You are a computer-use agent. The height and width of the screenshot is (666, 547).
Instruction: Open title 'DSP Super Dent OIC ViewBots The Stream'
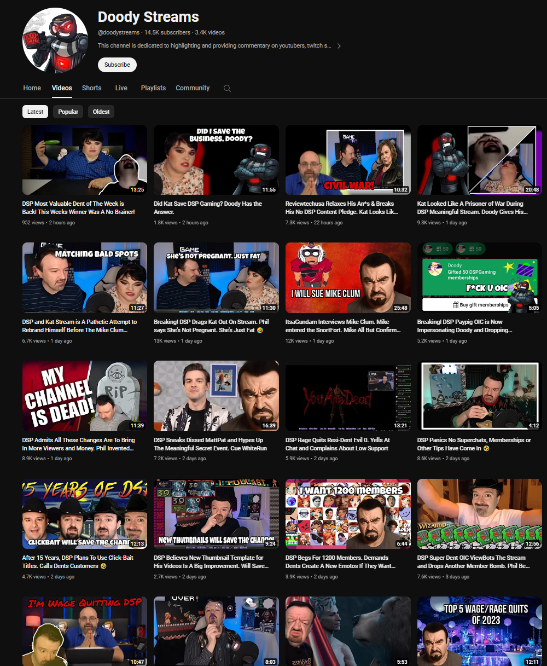(x=474, y=562)
